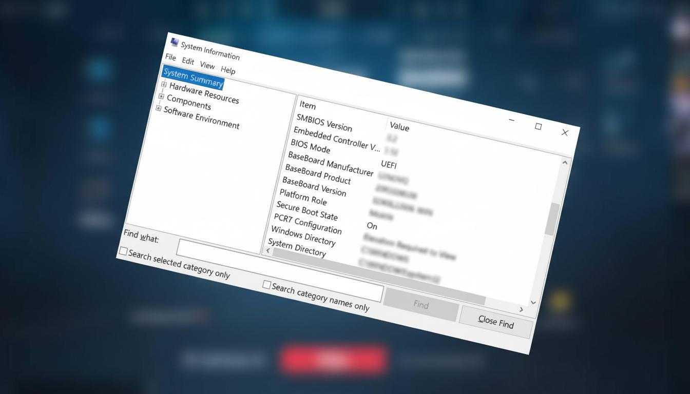The width and height of the screenshot is (690, 394).
Task: Select the Platform Role row
Action: (x=303, y=196)
